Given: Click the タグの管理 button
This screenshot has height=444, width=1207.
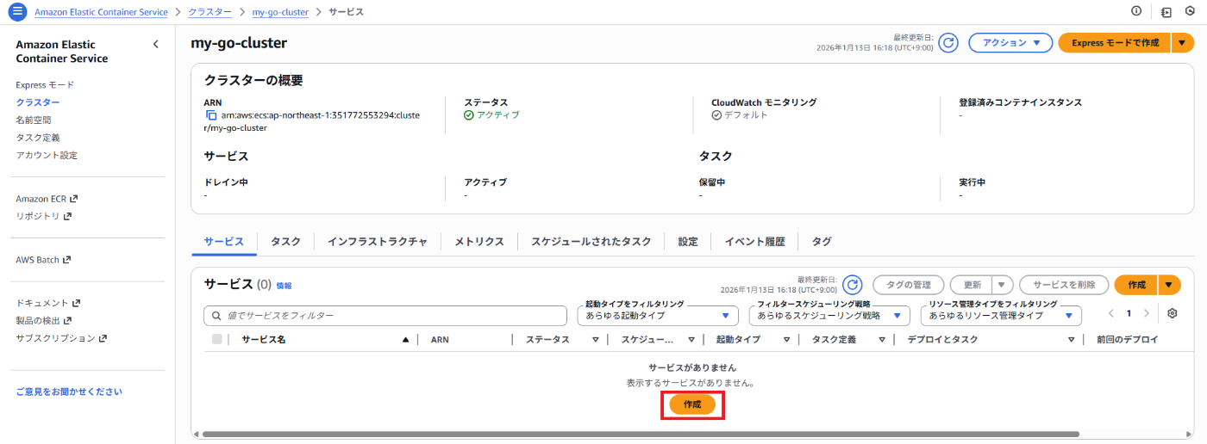Looking at the screenshot, I should tap(909, 285).
